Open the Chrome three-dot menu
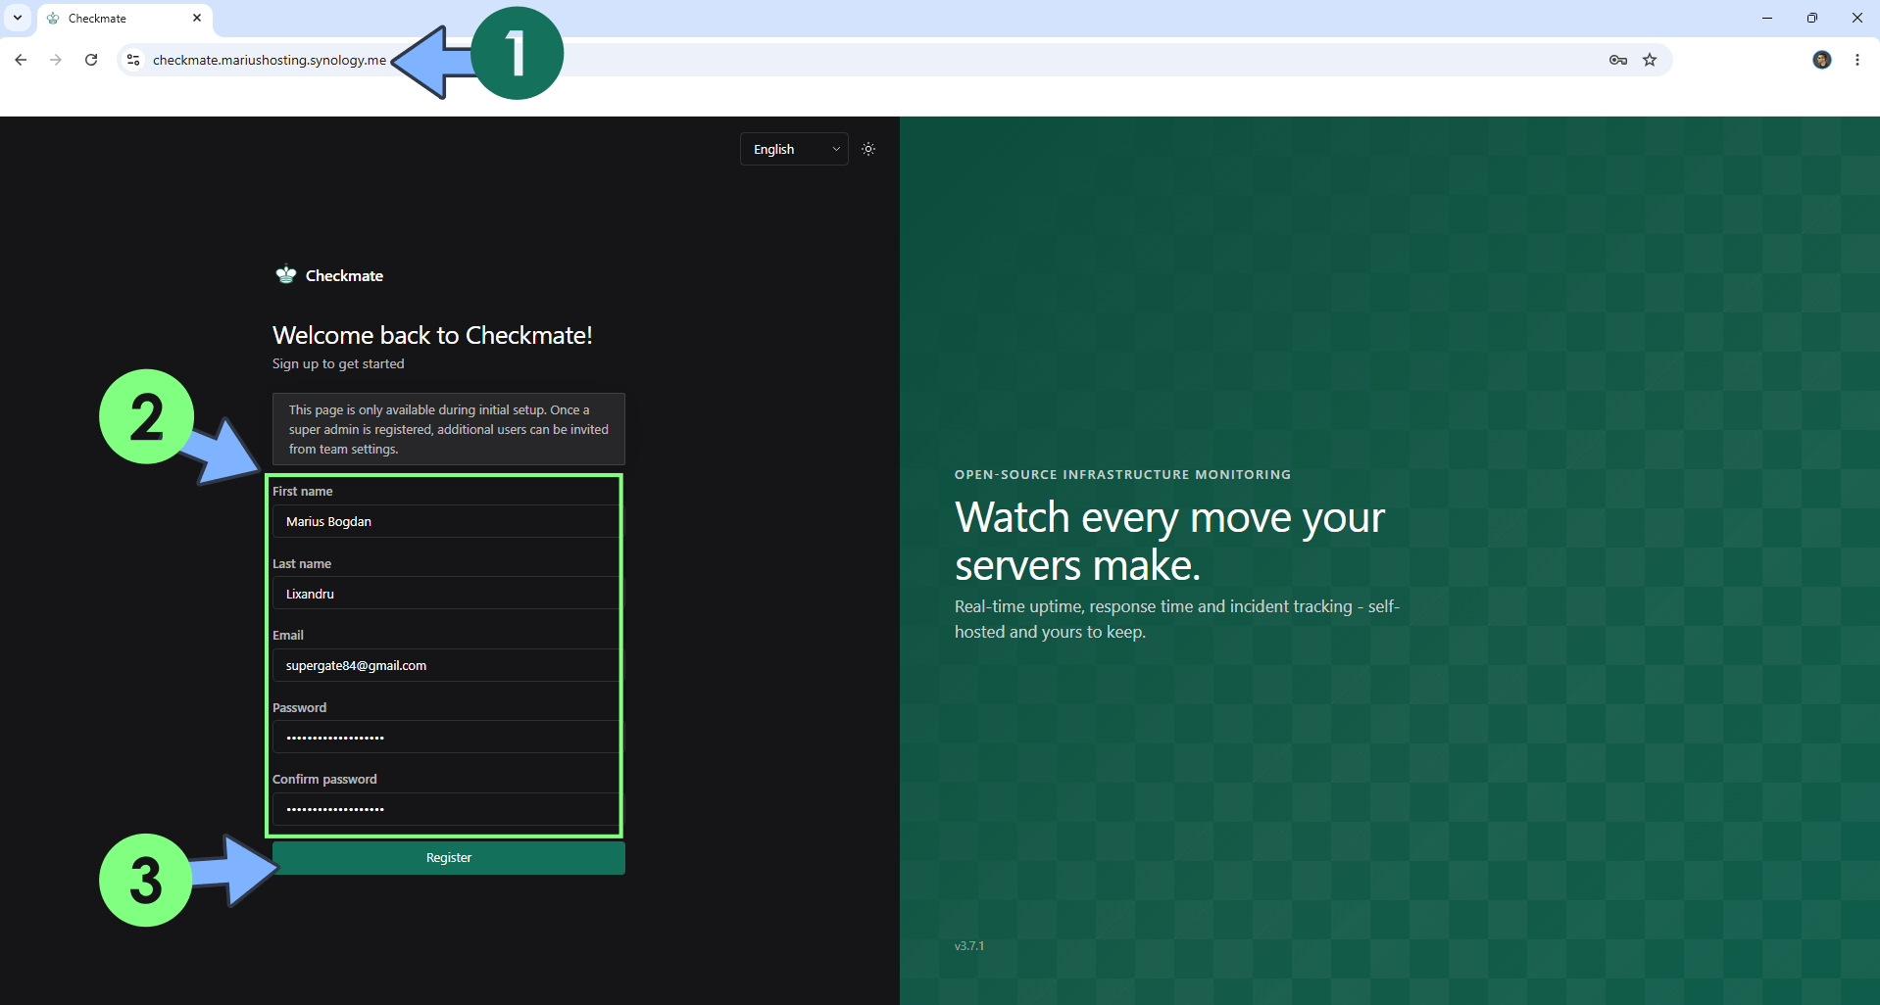1880x1005 pixels. tap(1857, 60)
